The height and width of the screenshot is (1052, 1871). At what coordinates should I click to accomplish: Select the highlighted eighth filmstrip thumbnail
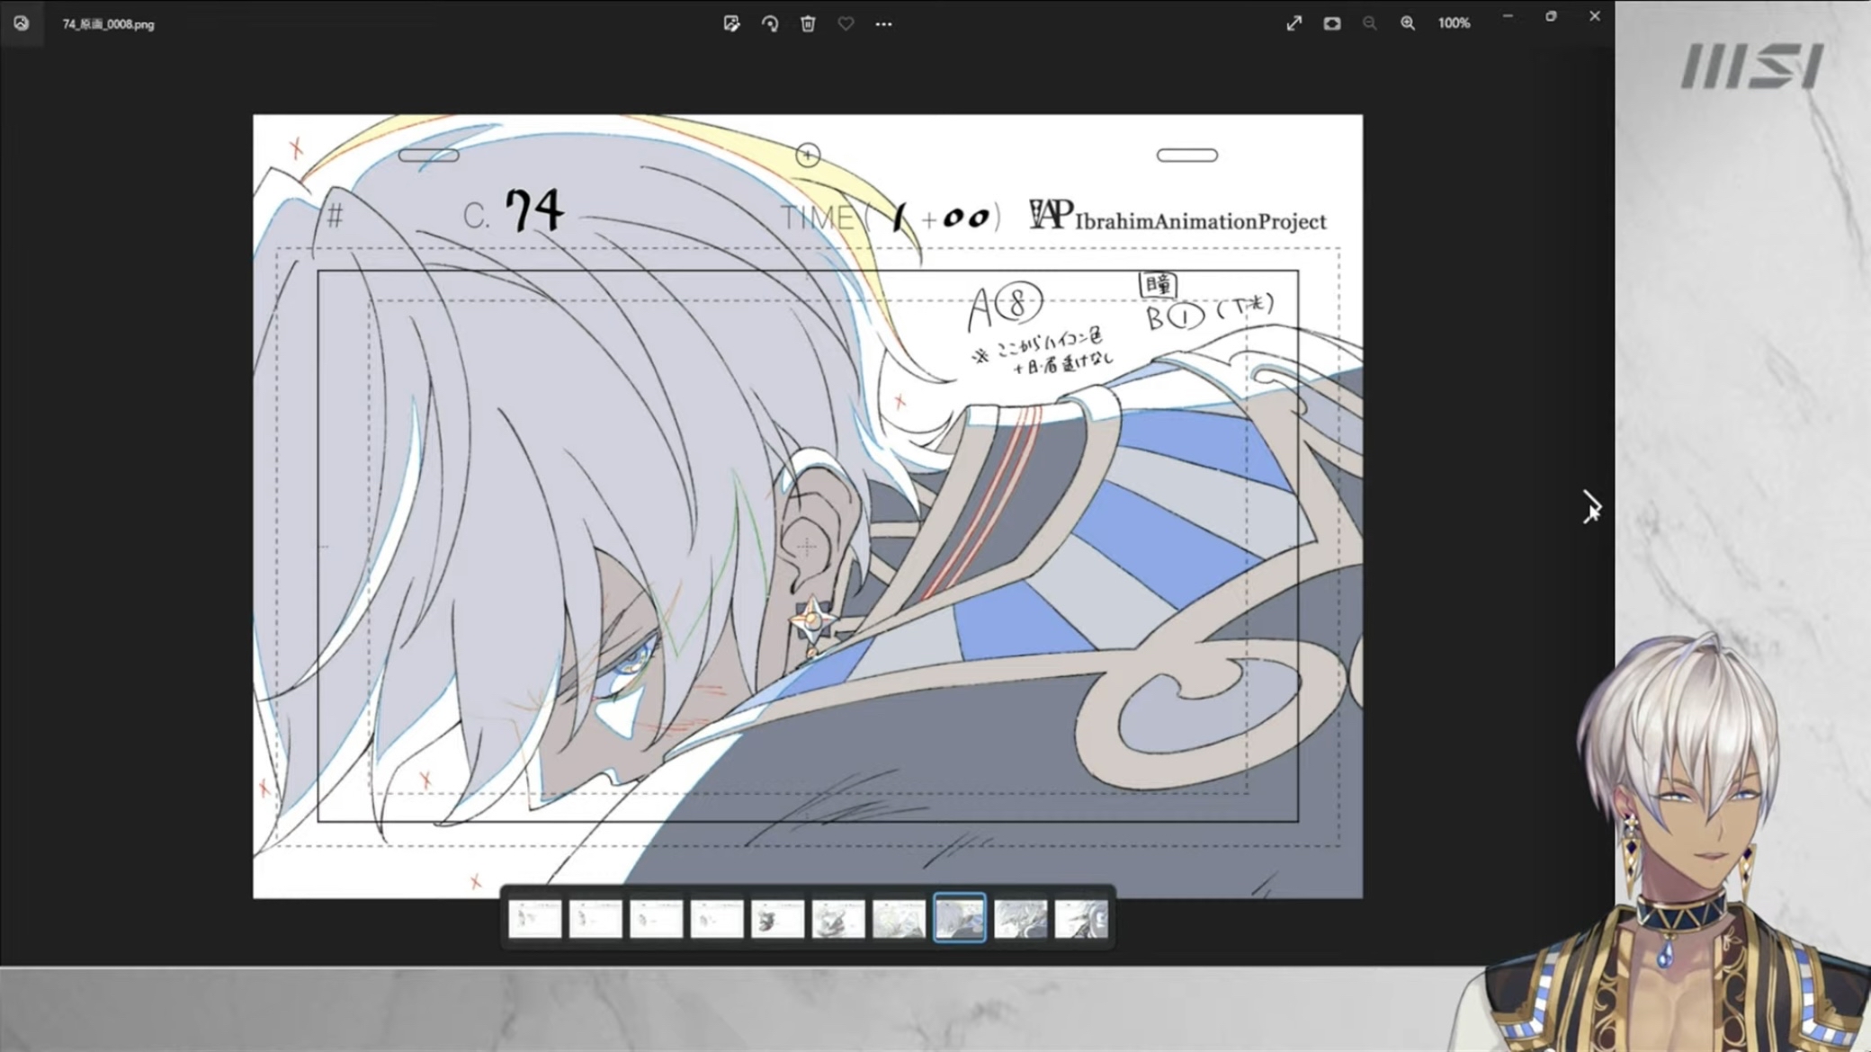[960, 918]
